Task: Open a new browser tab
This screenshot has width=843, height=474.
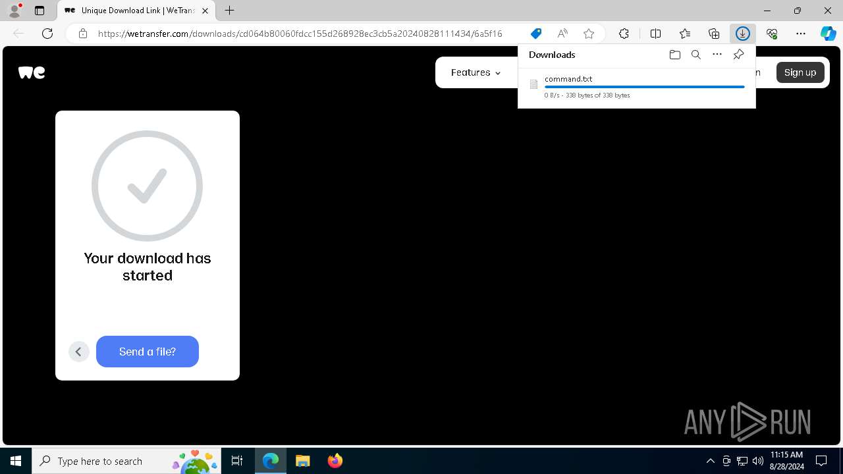Action: pos(229,11)
